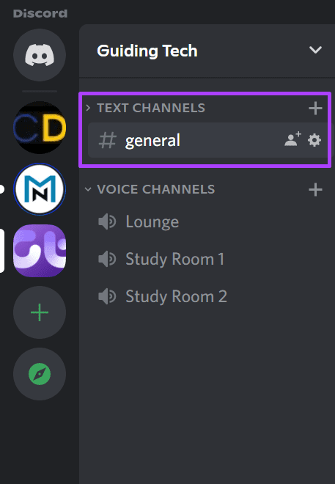335x484 pixels.
Task: Open Explore Discoverable Servers compass icon
Action: pyautogui.click(x=40, y=374)
